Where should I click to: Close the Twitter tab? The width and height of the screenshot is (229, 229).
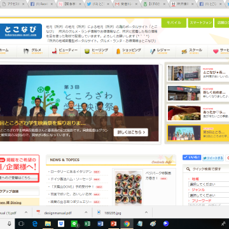click(109, 4)
